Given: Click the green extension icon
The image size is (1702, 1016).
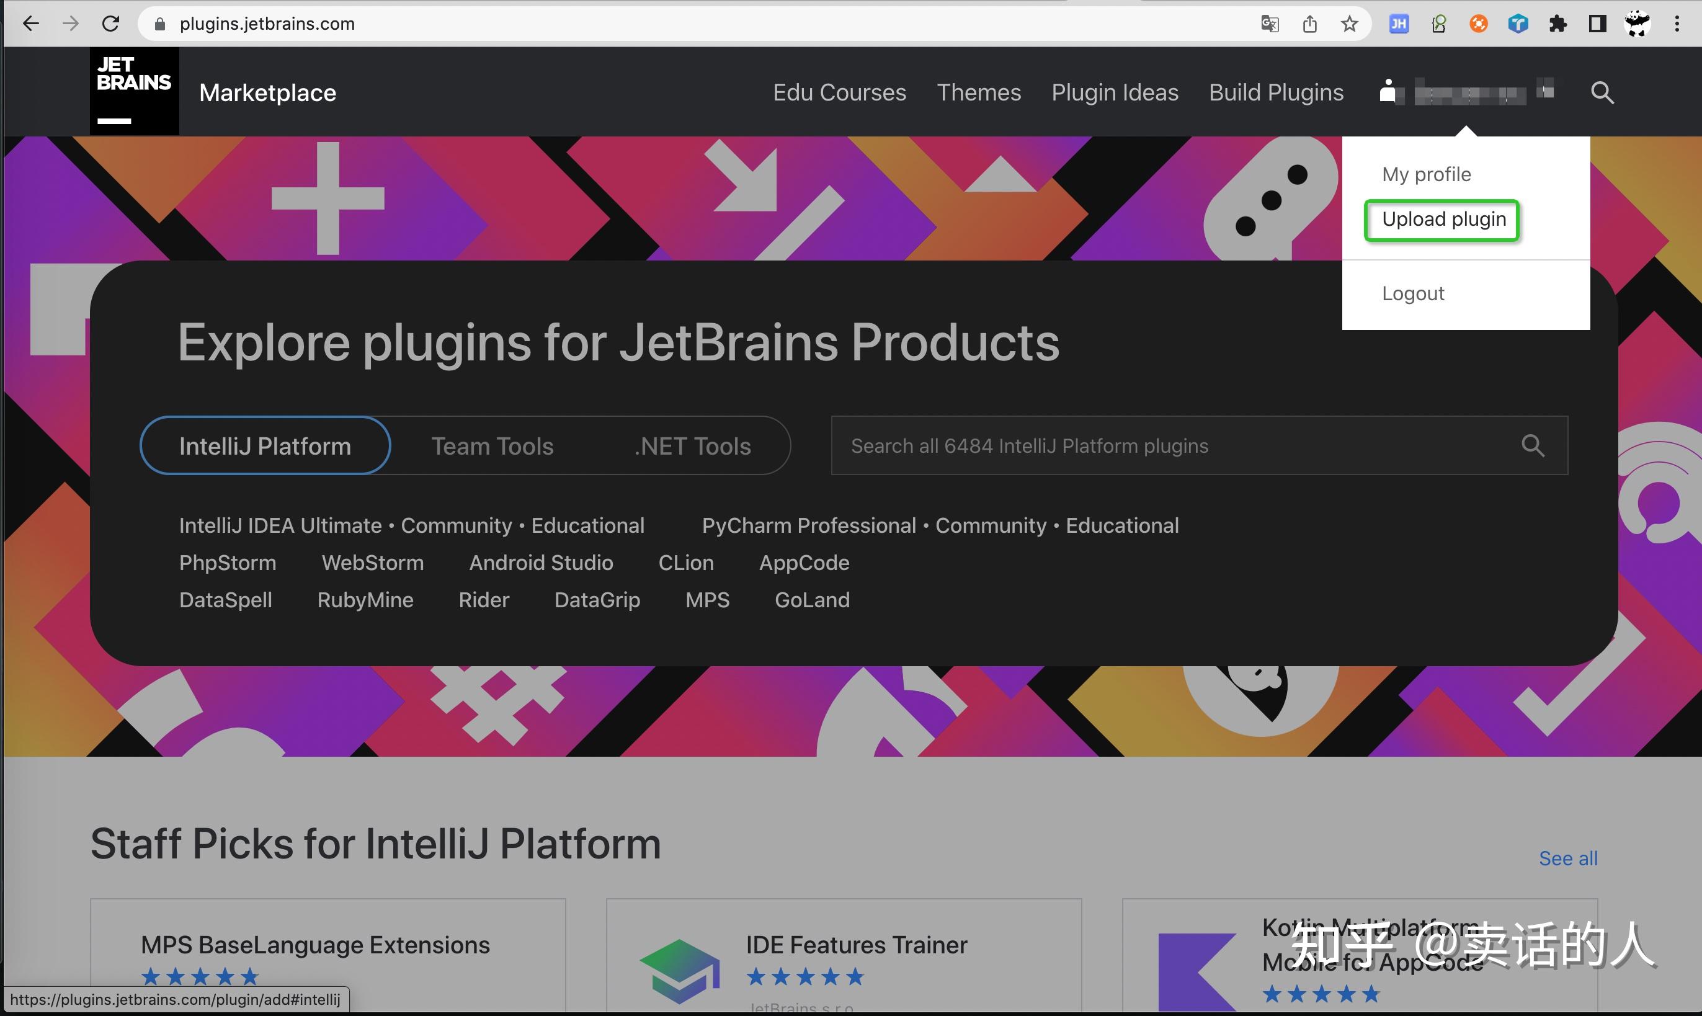Looking at the screenshot, I should pos(1438,24).
